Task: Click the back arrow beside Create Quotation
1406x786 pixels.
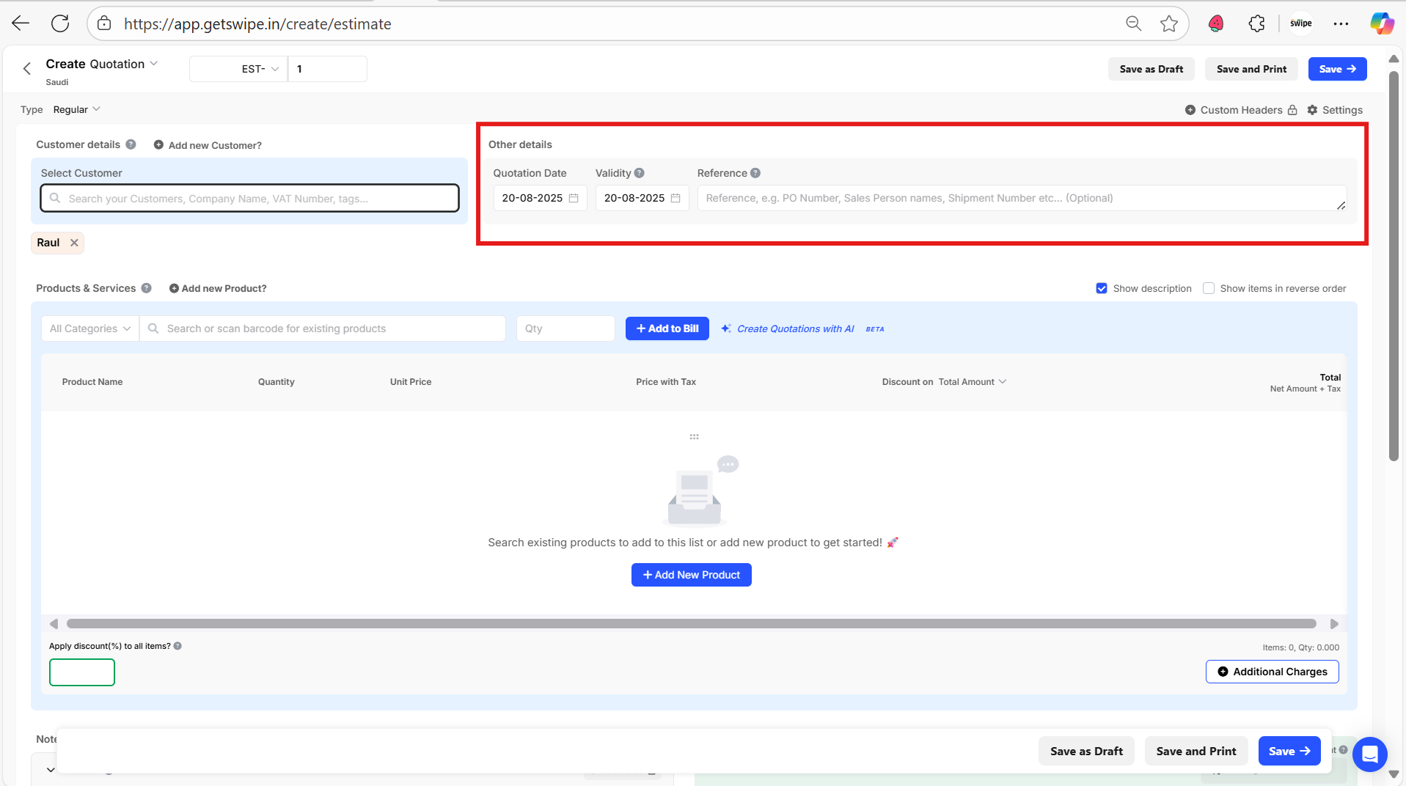Action: tap(27, 69)
